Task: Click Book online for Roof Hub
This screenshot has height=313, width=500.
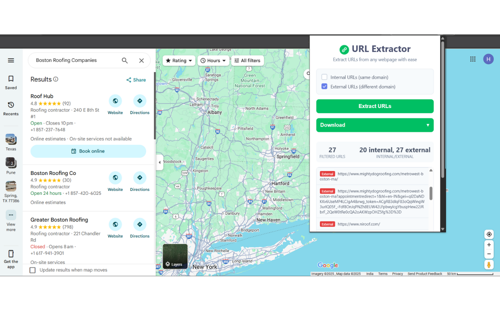Action: 88,151
